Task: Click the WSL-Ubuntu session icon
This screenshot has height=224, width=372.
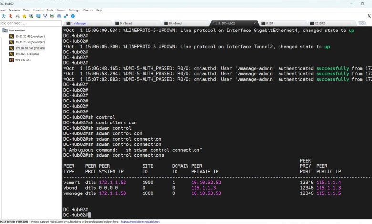Action: (11, 60)
